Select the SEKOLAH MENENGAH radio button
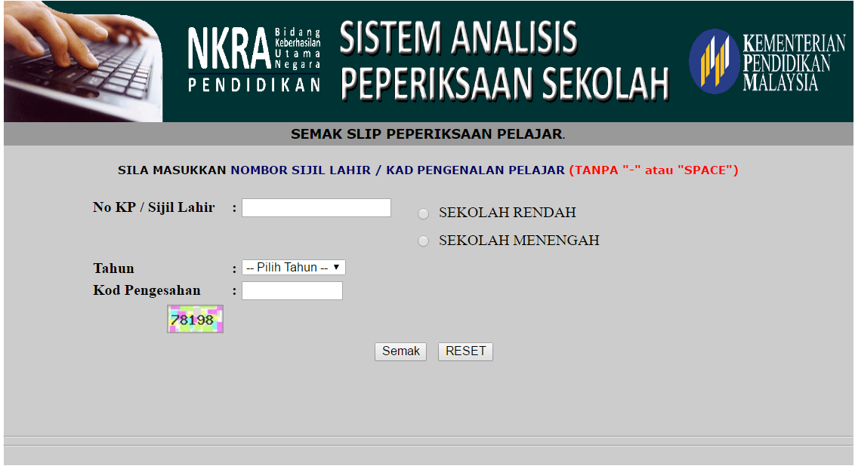855x466 pixels. coord(423,241)
